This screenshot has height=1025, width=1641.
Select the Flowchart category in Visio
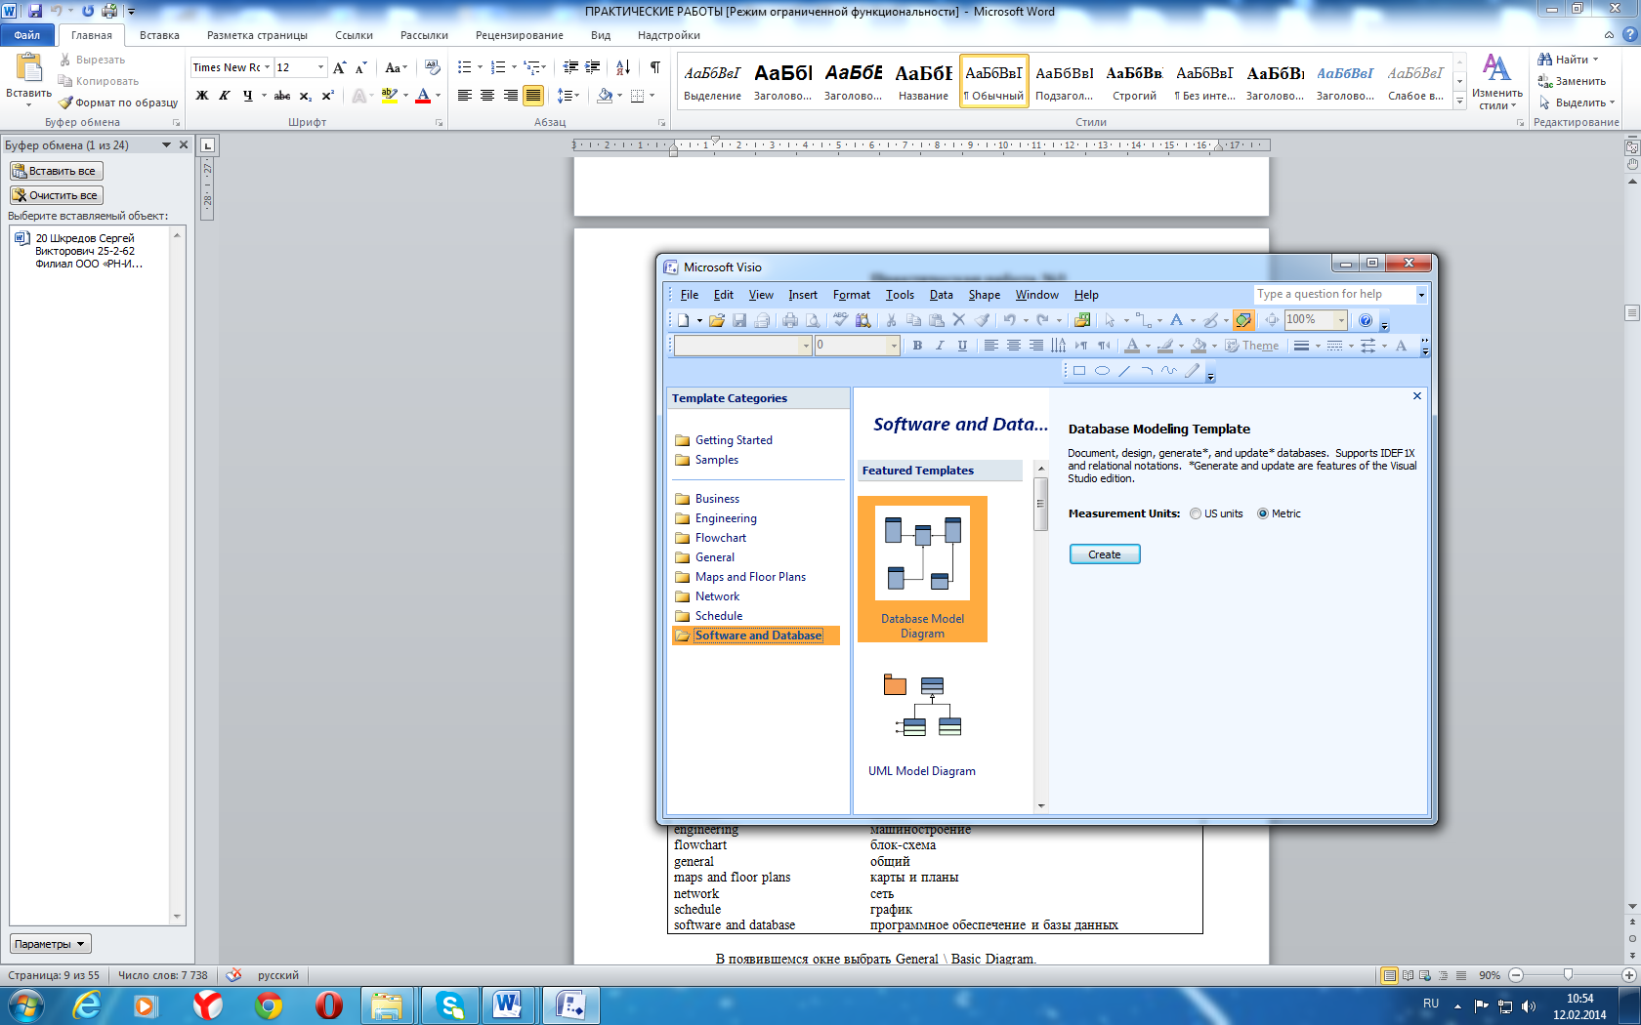[720, 538]
